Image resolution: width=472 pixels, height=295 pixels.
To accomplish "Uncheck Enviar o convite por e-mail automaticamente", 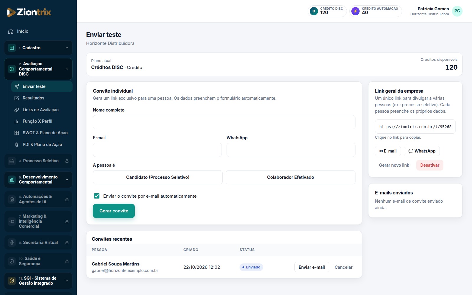I will pyautogui.click(x=97, y=196).
